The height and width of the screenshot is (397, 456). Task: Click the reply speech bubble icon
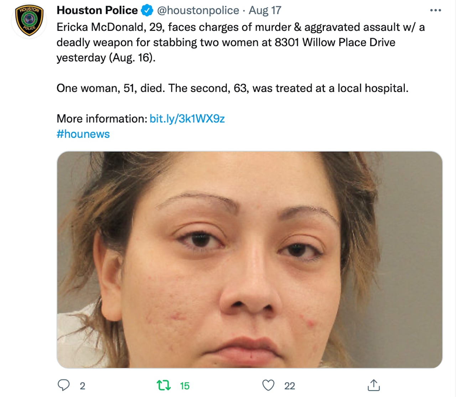pos(63,385)
